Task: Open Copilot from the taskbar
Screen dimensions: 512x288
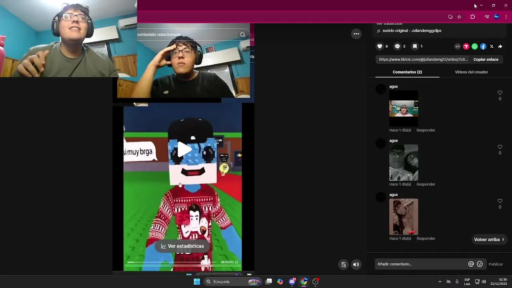Action: point(280,282)
